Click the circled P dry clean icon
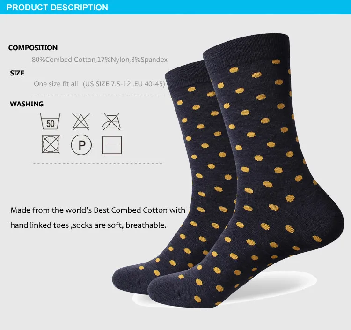The height and width of the screenshot is (330, 351). point(81,144)
